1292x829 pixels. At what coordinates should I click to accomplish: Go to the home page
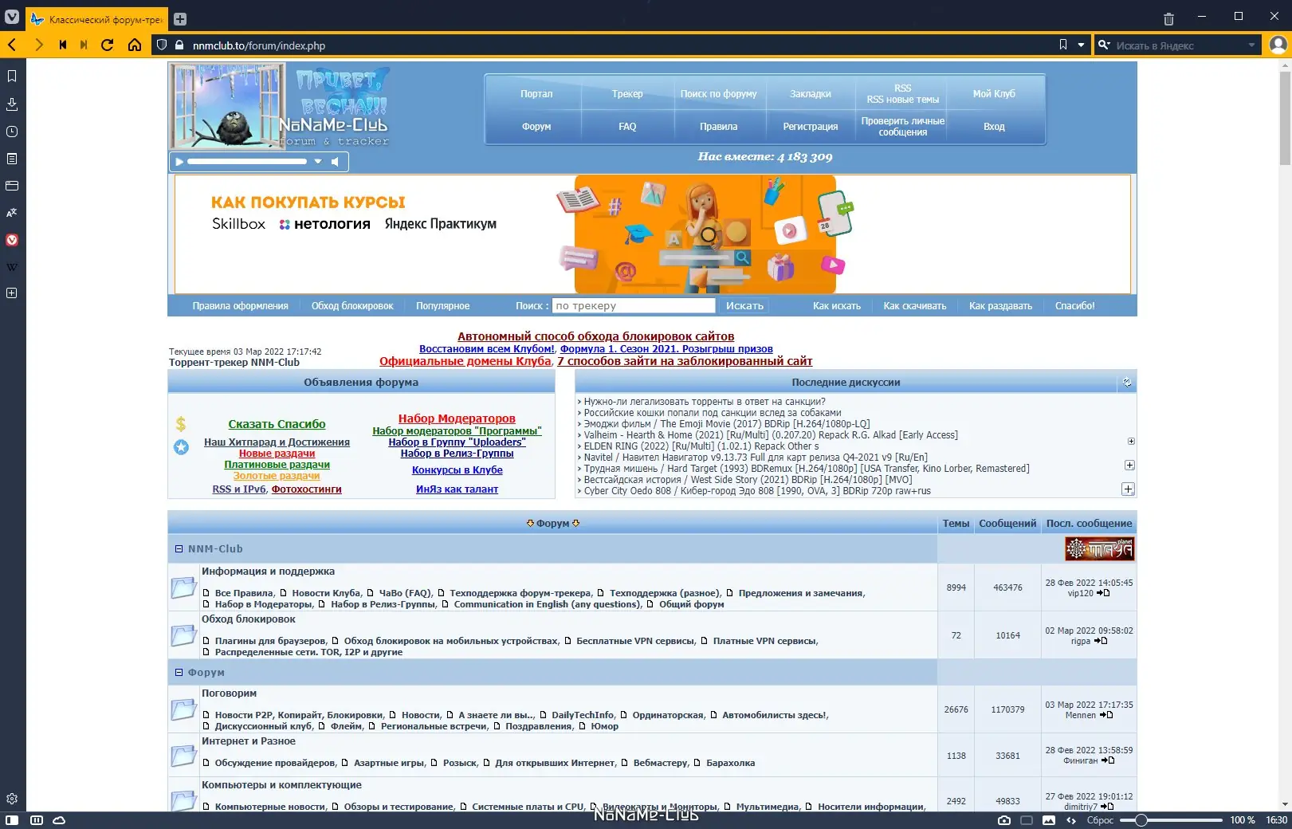[135, 45]
